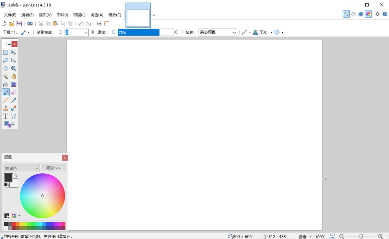This screenshot has width=389, height=239.
Task: Open the 像素 units dropdown
Action: pos(305,237)
